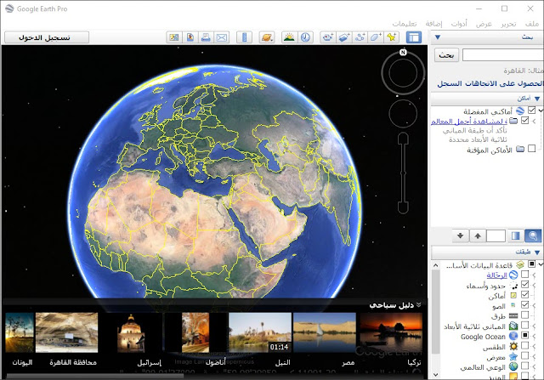The height and width of the screenshot is (380, 544).
Task: Open الحصول على الاتجاهات get directions link
Action: tap(503, 83)
